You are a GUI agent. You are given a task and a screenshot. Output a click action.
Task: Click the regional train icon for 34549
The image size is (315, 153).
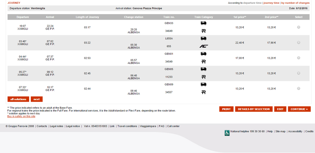point(204,62)
